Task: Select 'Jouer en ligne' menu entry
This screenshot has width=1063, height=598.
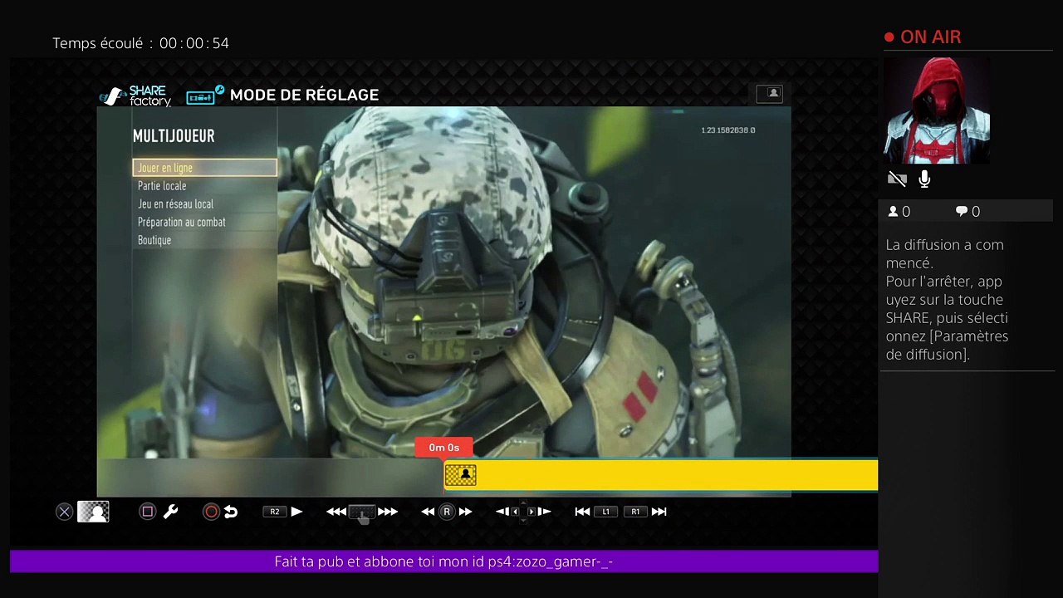Action: tap(204, 168)
